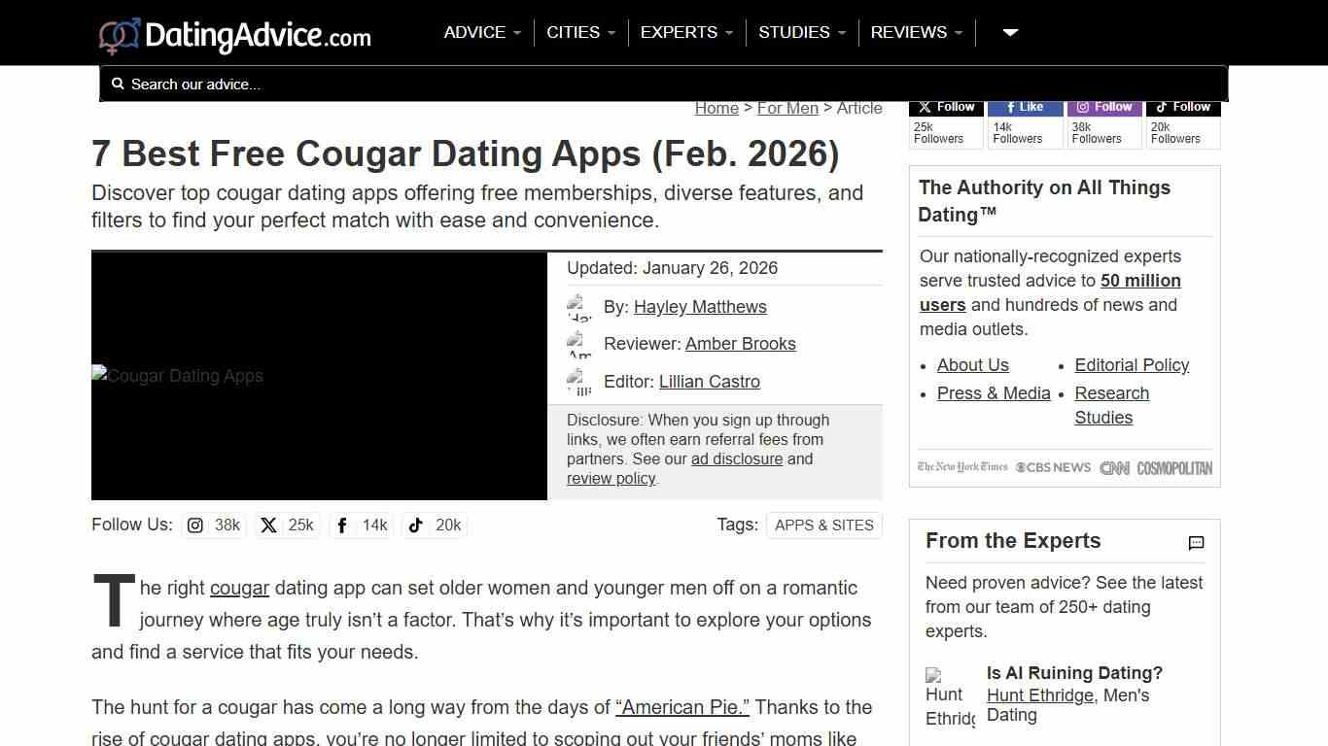Click the Facebook Like button
The width and height of the screenshot is (1328, 746).
point(1025,107)
